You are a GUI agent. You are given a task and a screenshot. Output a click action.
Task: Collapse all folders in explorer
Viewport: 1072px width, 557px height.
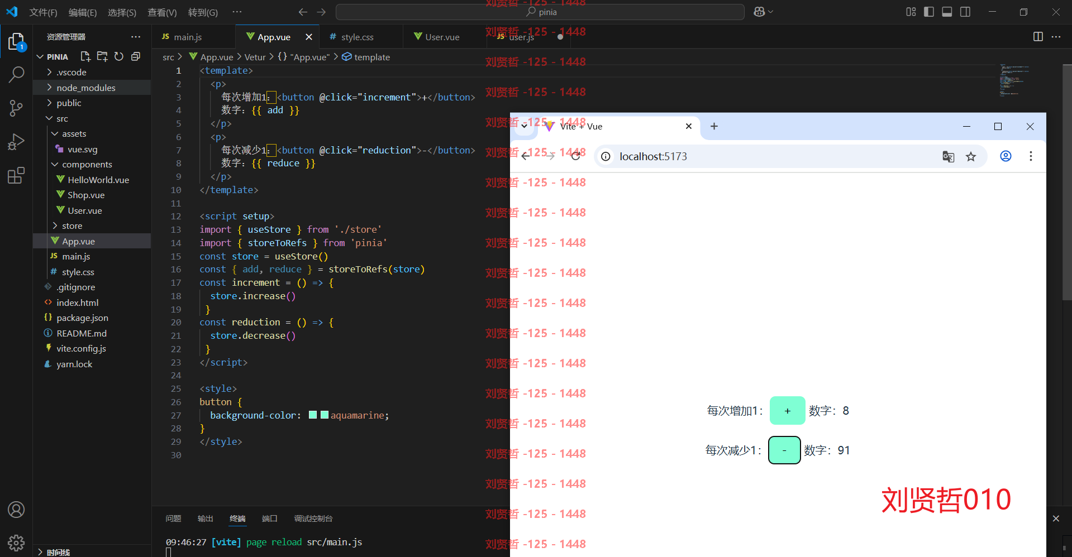coord(136,56)
